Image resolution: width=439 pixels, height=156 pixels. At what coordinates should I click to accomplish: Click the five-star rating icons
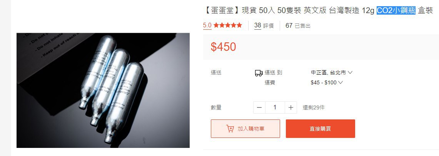pos(228,25)
